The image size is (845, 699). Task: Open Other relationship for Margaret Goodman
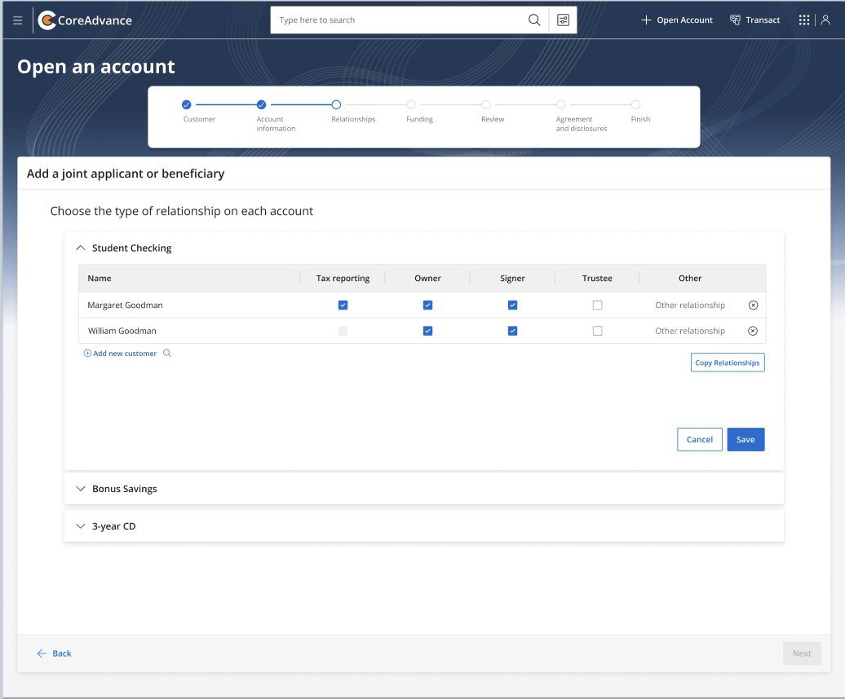click(x=690, y=306)
